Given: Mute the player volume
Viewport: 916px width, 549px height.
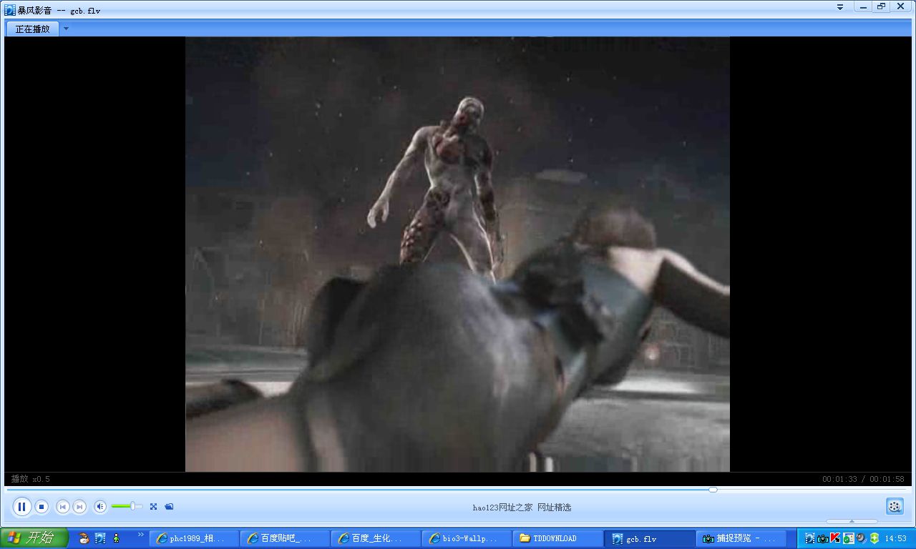Looking at the screenshot, I should click(x=100, y=507).
